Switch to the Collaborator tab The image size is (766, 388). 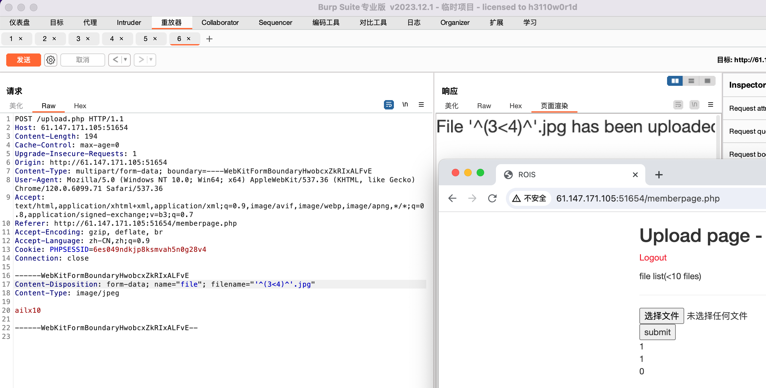click(220, 23)
